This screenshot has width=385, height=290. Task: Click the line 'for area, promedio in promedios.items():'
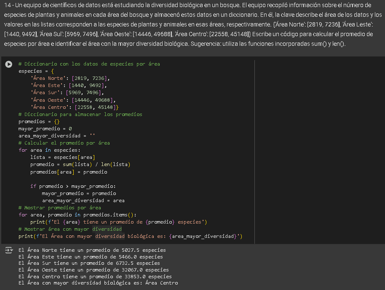[78, 215]
